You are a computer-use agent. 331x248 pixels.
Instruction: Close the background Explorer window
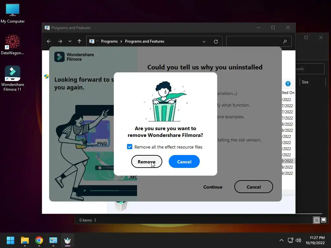click(x=321, y=37)
